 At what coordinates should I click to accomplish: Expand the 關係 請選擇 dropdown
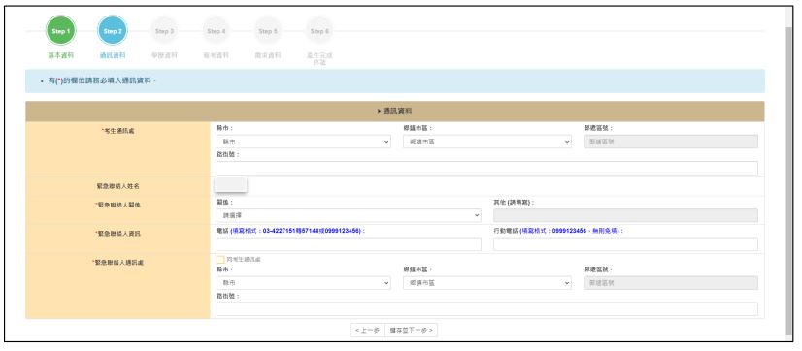[349, 215]
